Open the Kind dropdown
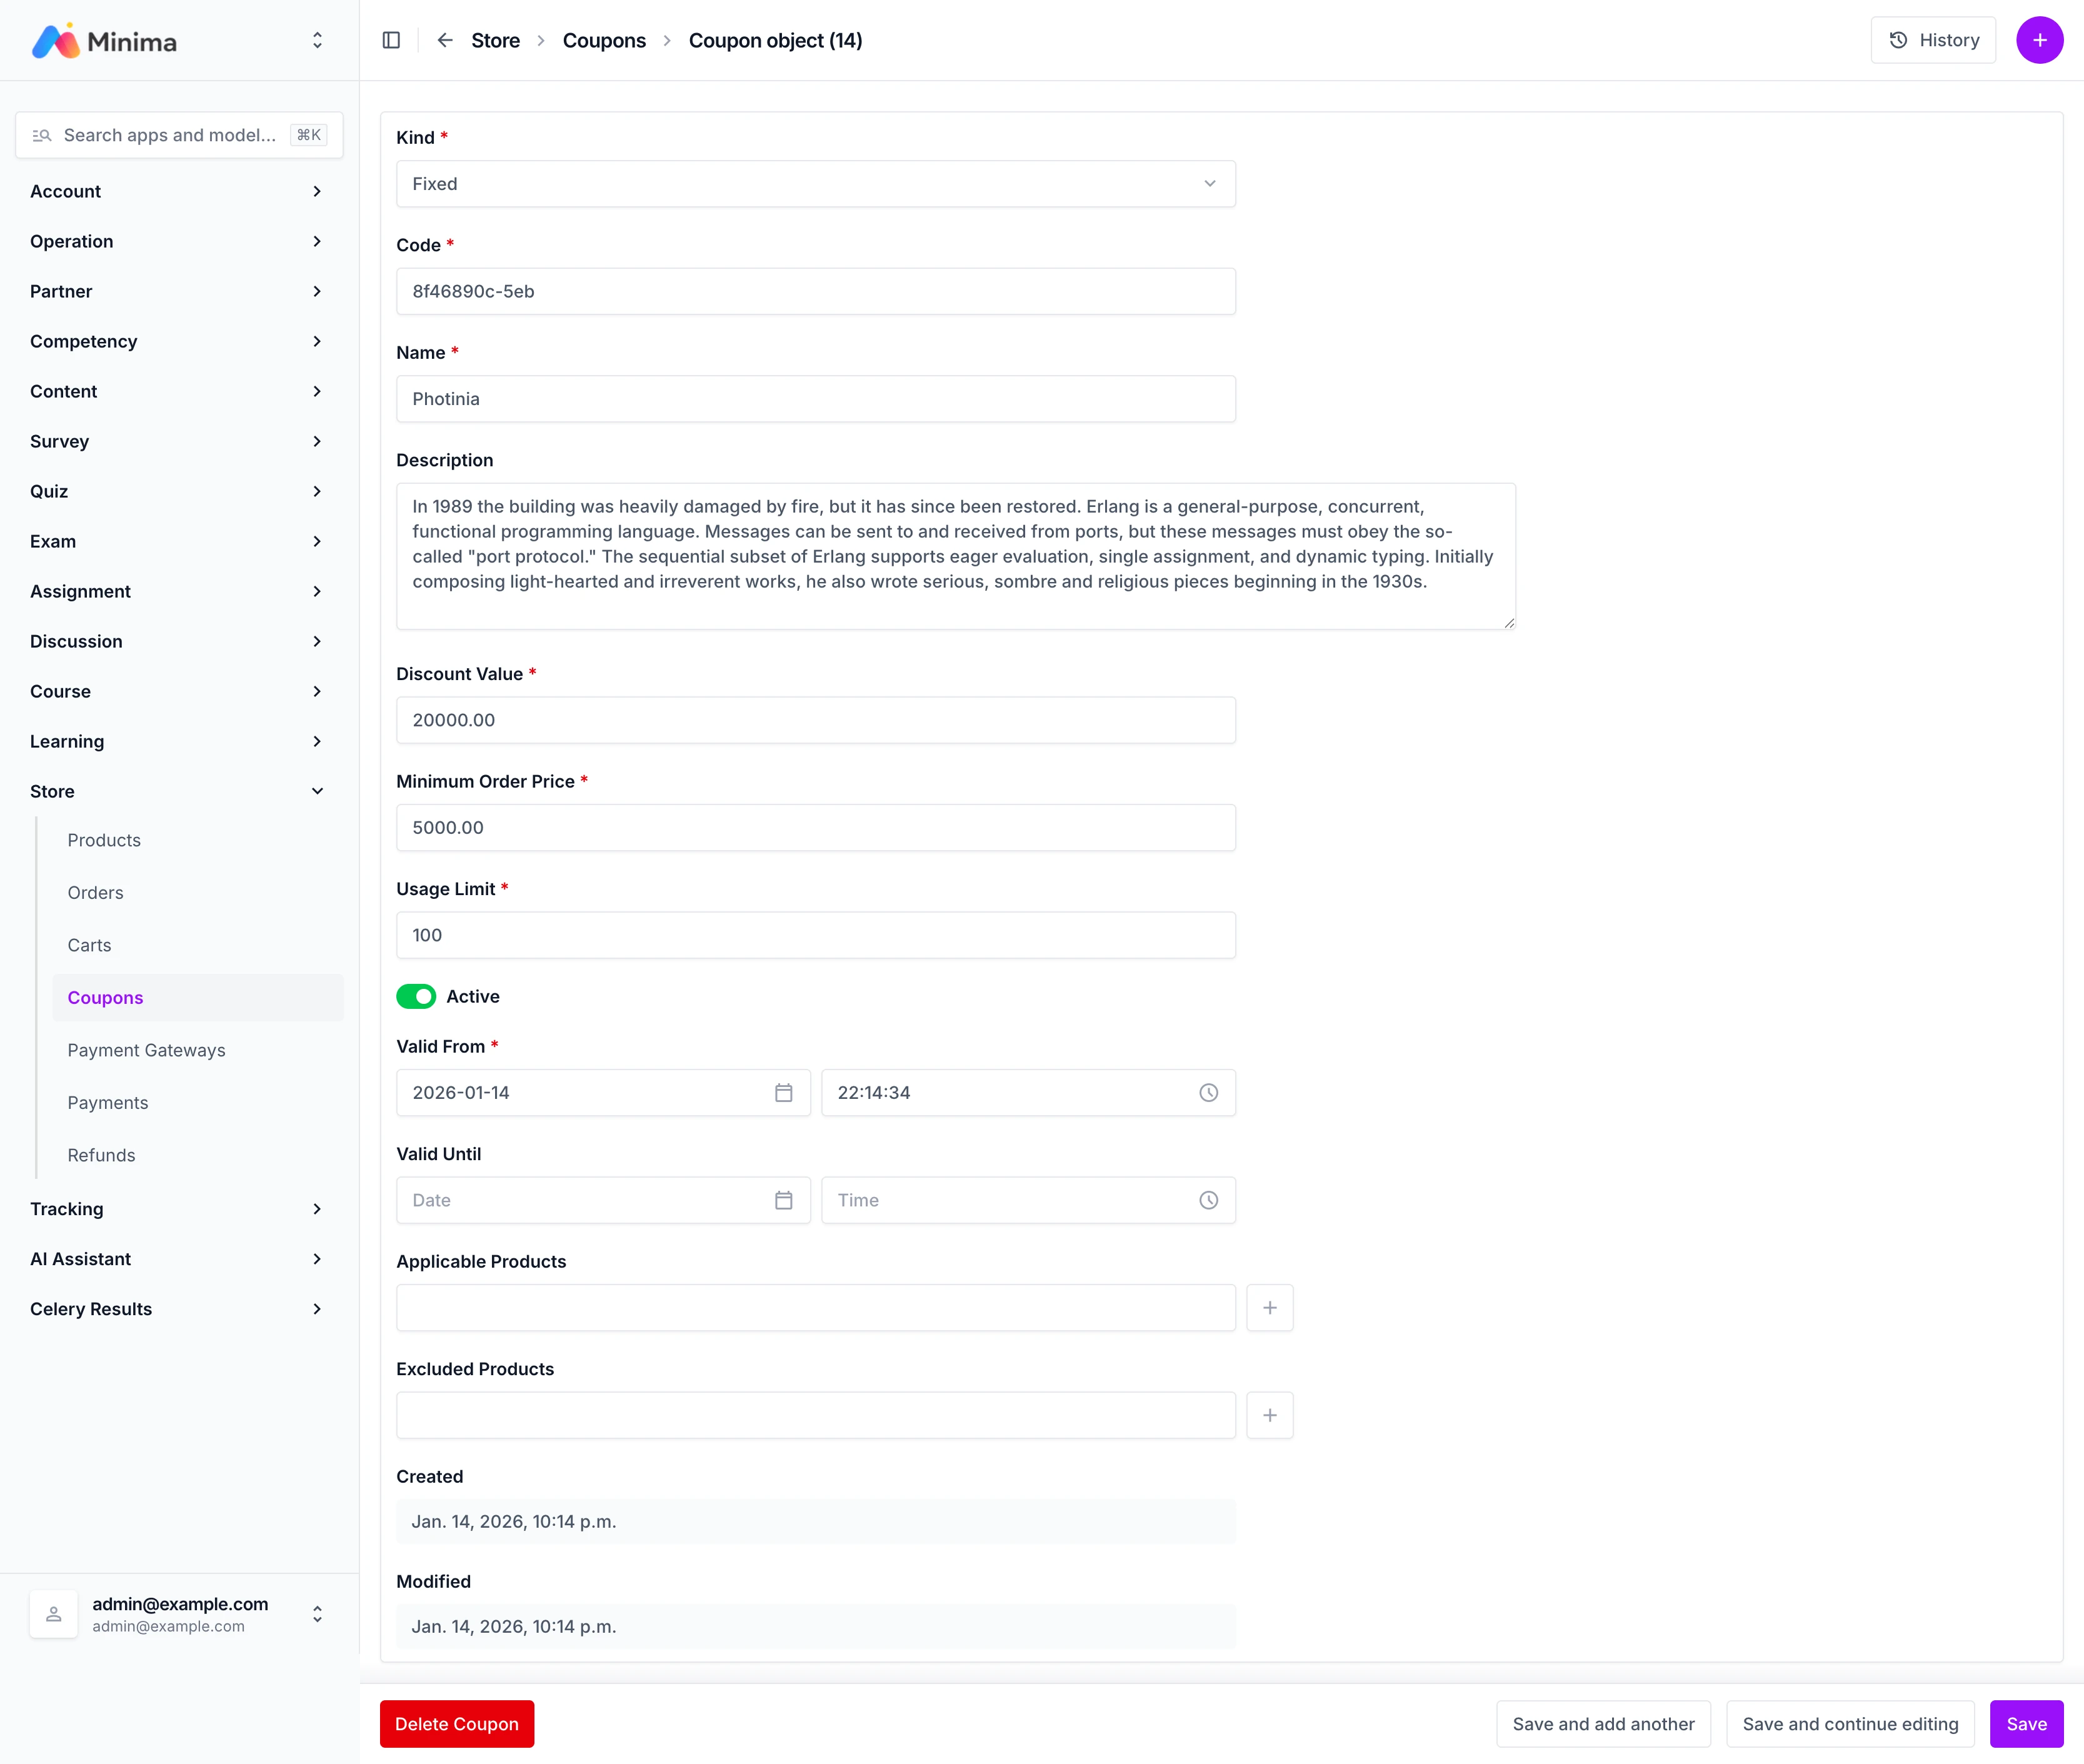This screenshot has height=1764, width=2084. 815,184
